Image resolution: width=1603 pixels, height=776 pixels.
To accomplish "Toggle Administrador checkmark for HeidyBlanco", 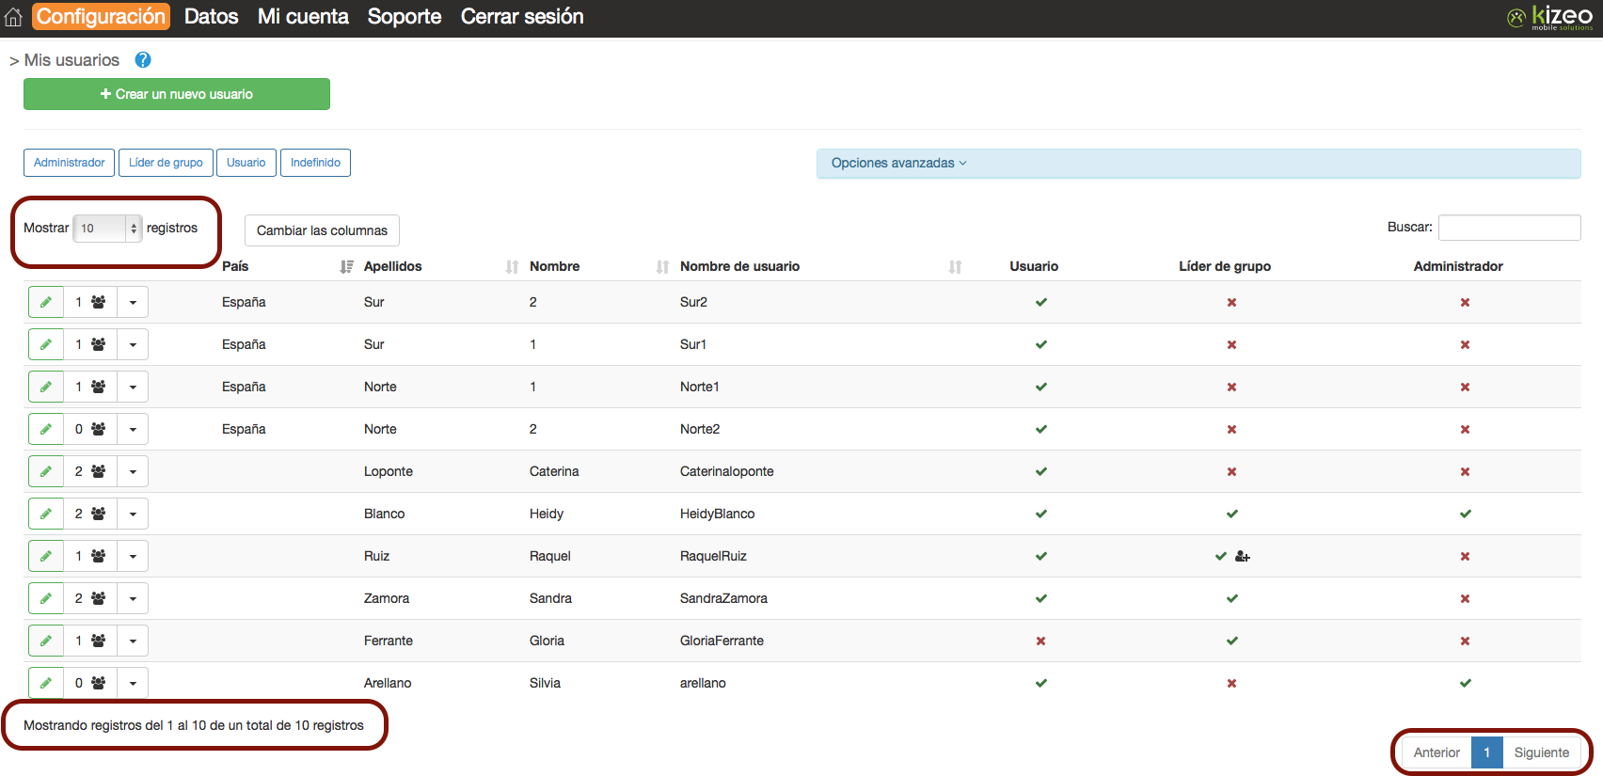I will [x=1465, y=514].
